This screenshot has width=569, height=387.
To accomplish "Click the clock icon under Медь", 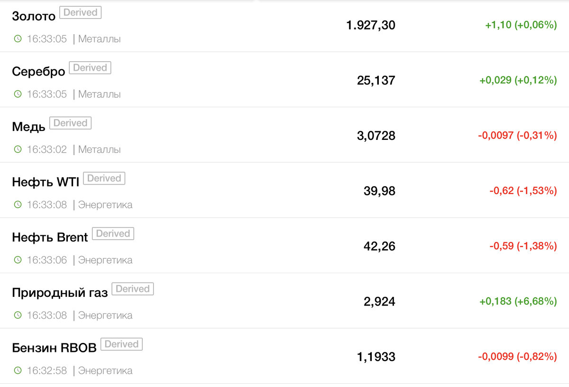I will [18, 149].
